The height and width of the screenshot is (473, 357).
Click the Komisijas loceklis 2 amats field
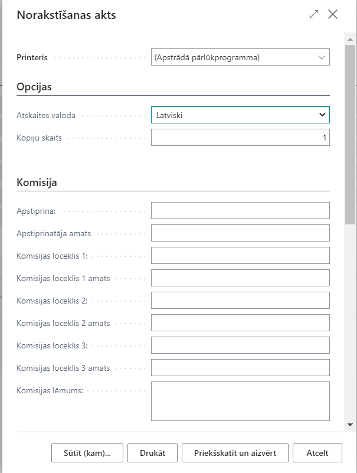[x=240, y=323]
